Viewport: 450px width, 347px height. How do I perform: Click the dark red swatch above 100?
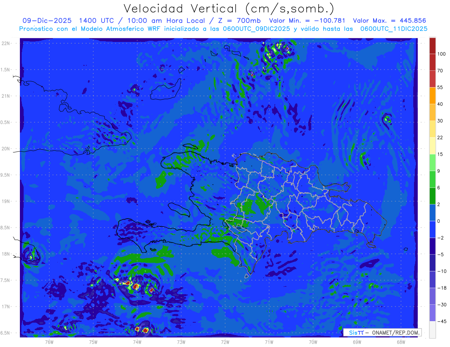coord(432,46)
